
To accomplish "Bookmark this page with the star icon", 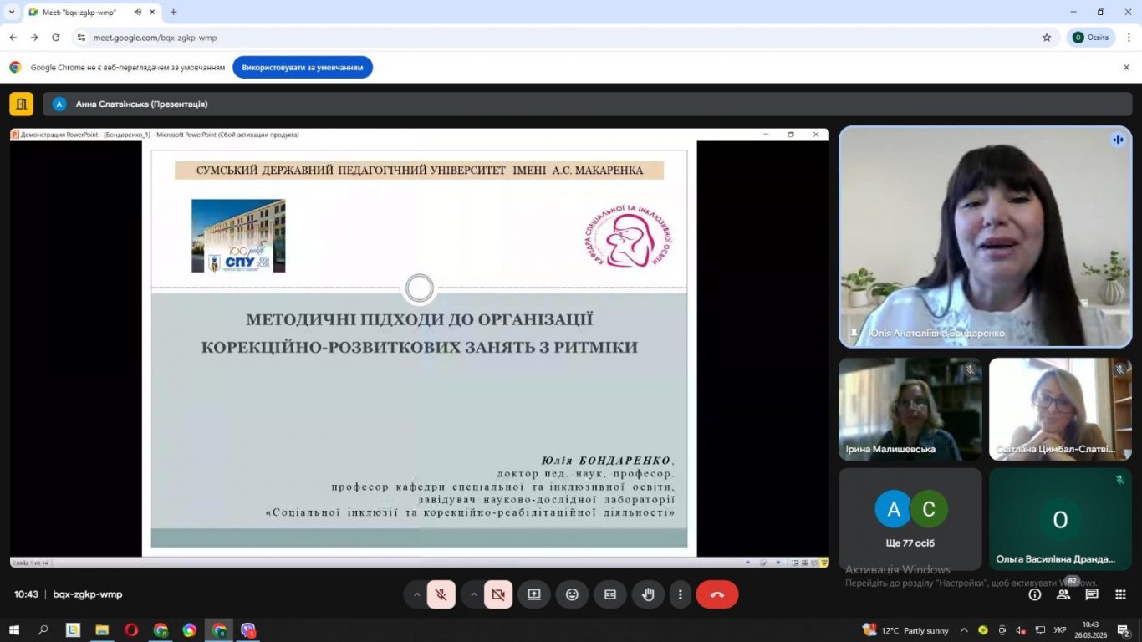I will click(x=1047, y=38).
